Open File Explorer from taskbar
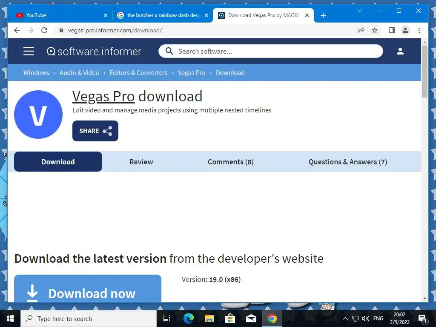The image size is (436, 327). pos(209,318)
